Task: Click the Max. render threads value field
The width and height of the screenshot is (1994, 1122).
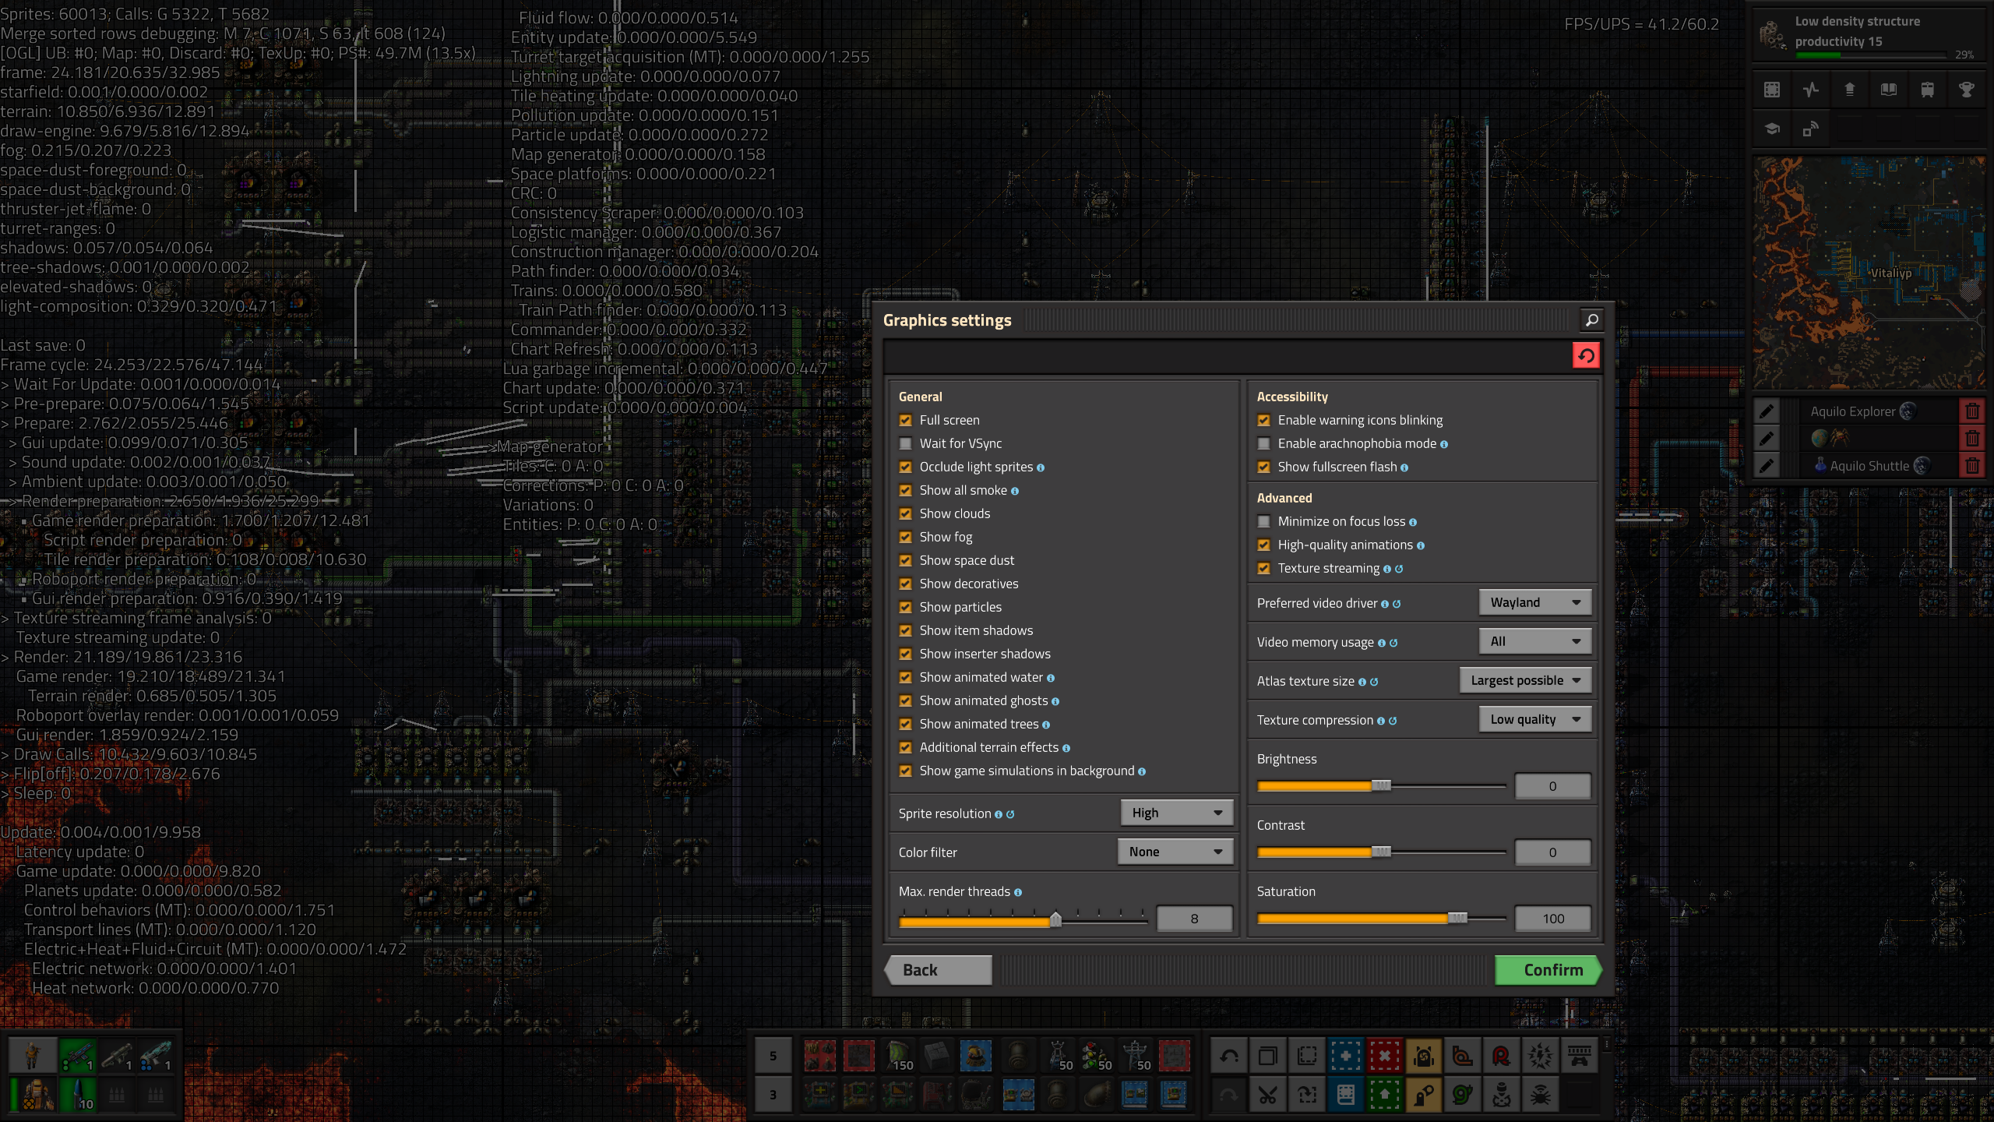Action: click(x=1194, y=919)
